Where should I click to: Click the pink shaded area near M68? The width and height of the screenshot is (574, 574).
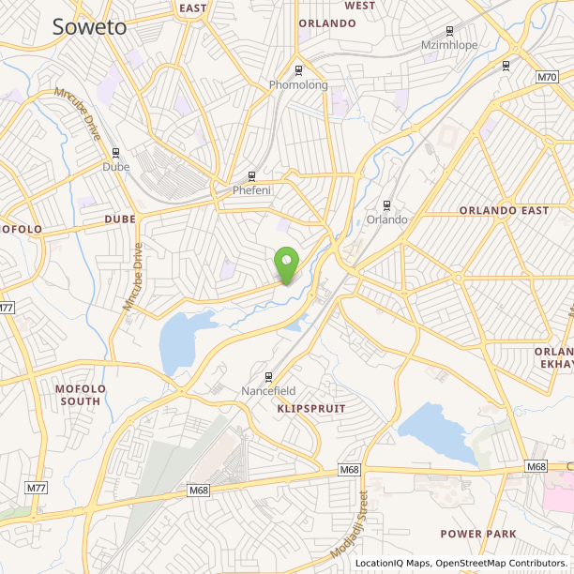559,491
